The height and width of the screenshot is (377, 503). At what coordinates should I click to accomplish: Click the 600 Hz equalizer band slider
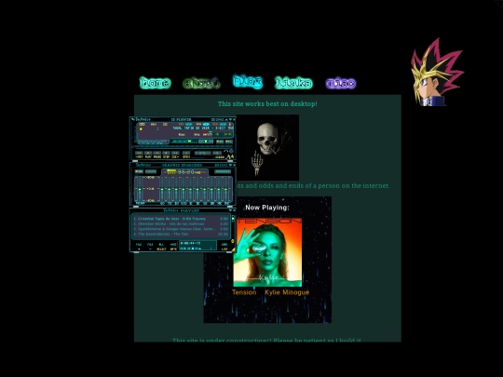tap(184, 189)
